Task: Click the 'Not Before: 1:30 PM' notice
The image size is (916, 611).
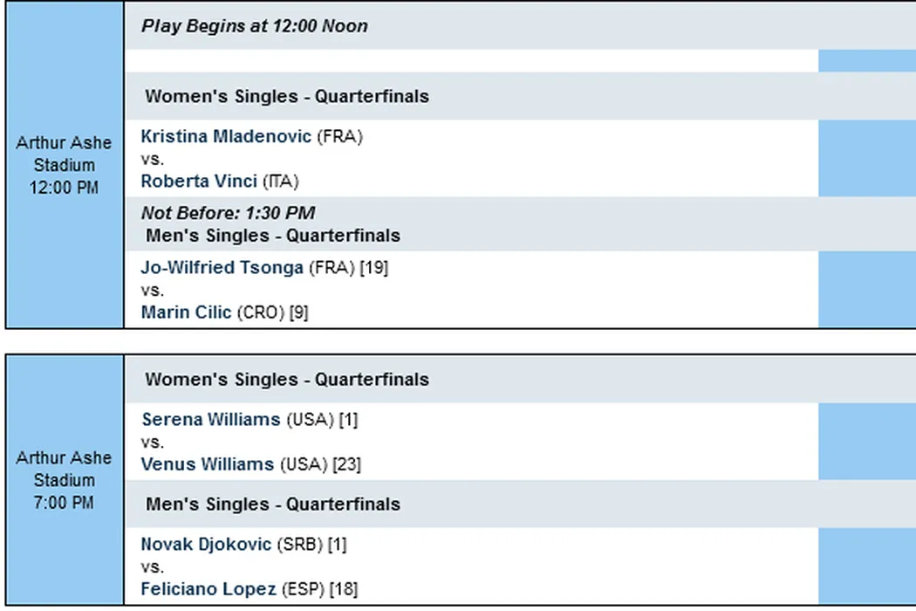Action: pyautogui.click(x=228, y=213)
